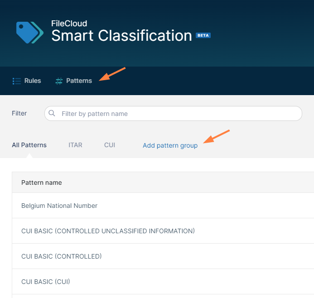Select the CUI pattern group tab

pyautogui.click(x=110, y=145)
